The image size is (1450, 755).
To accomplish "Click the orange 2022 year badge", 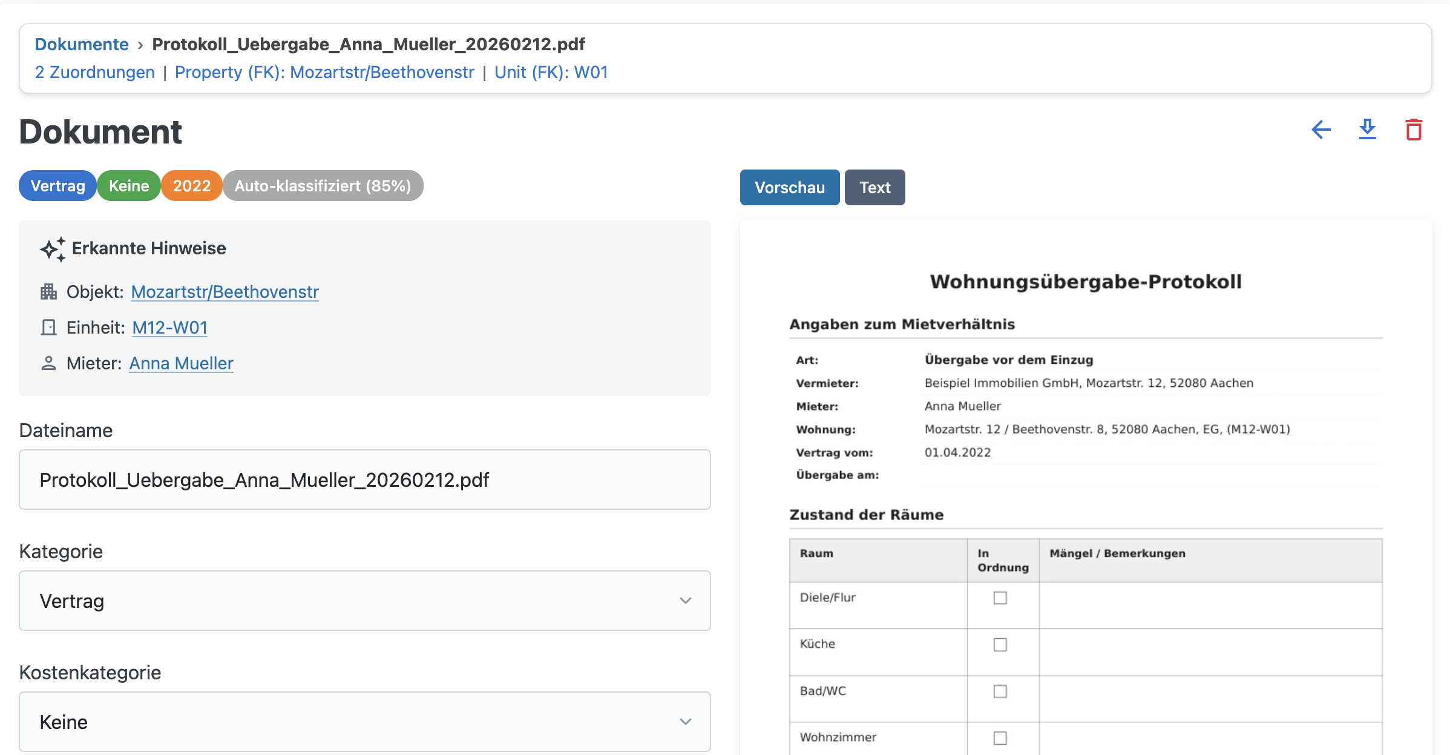I will pyautogui.click(x=191, y=186).
